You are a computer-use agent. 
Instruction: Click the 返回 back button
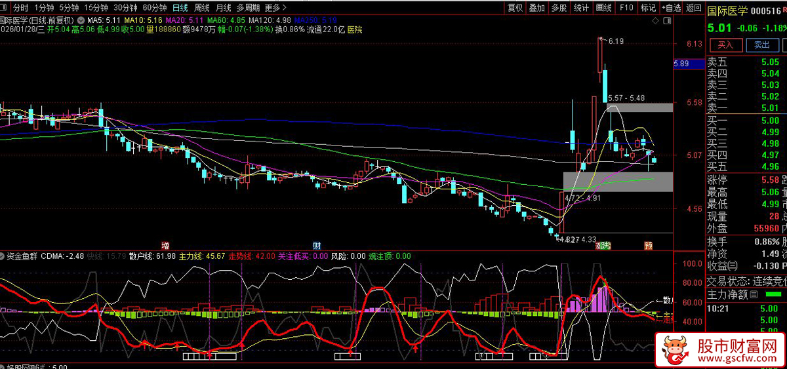[x=693, y=8]
